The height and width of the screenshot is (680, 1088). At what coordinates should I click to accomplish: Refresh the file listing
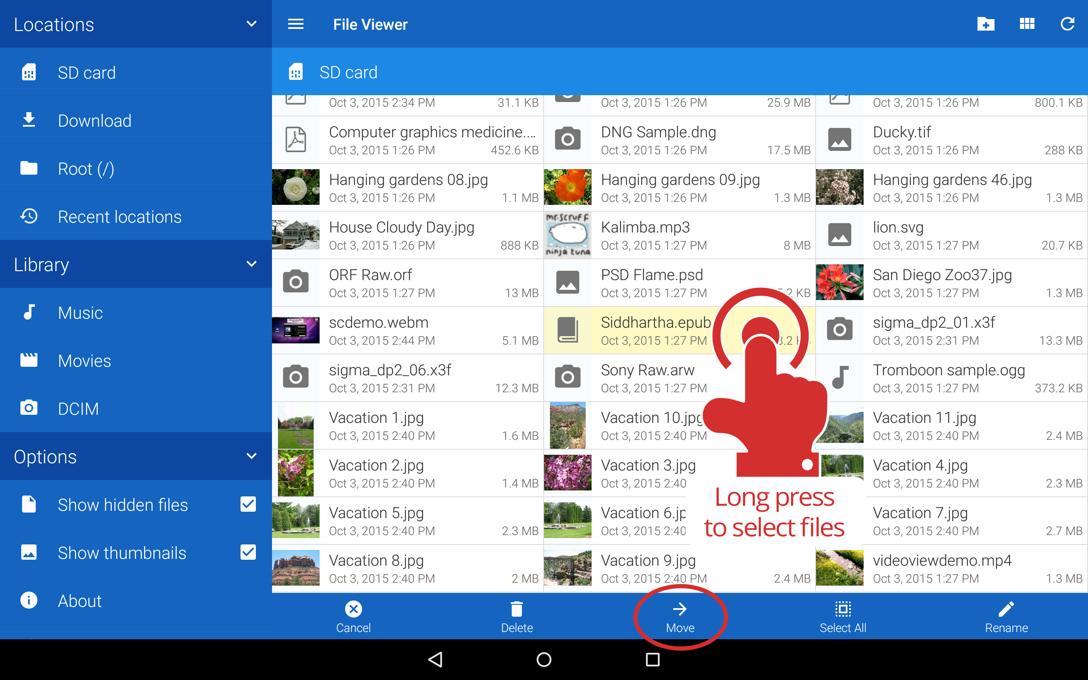pos(1068,24)
